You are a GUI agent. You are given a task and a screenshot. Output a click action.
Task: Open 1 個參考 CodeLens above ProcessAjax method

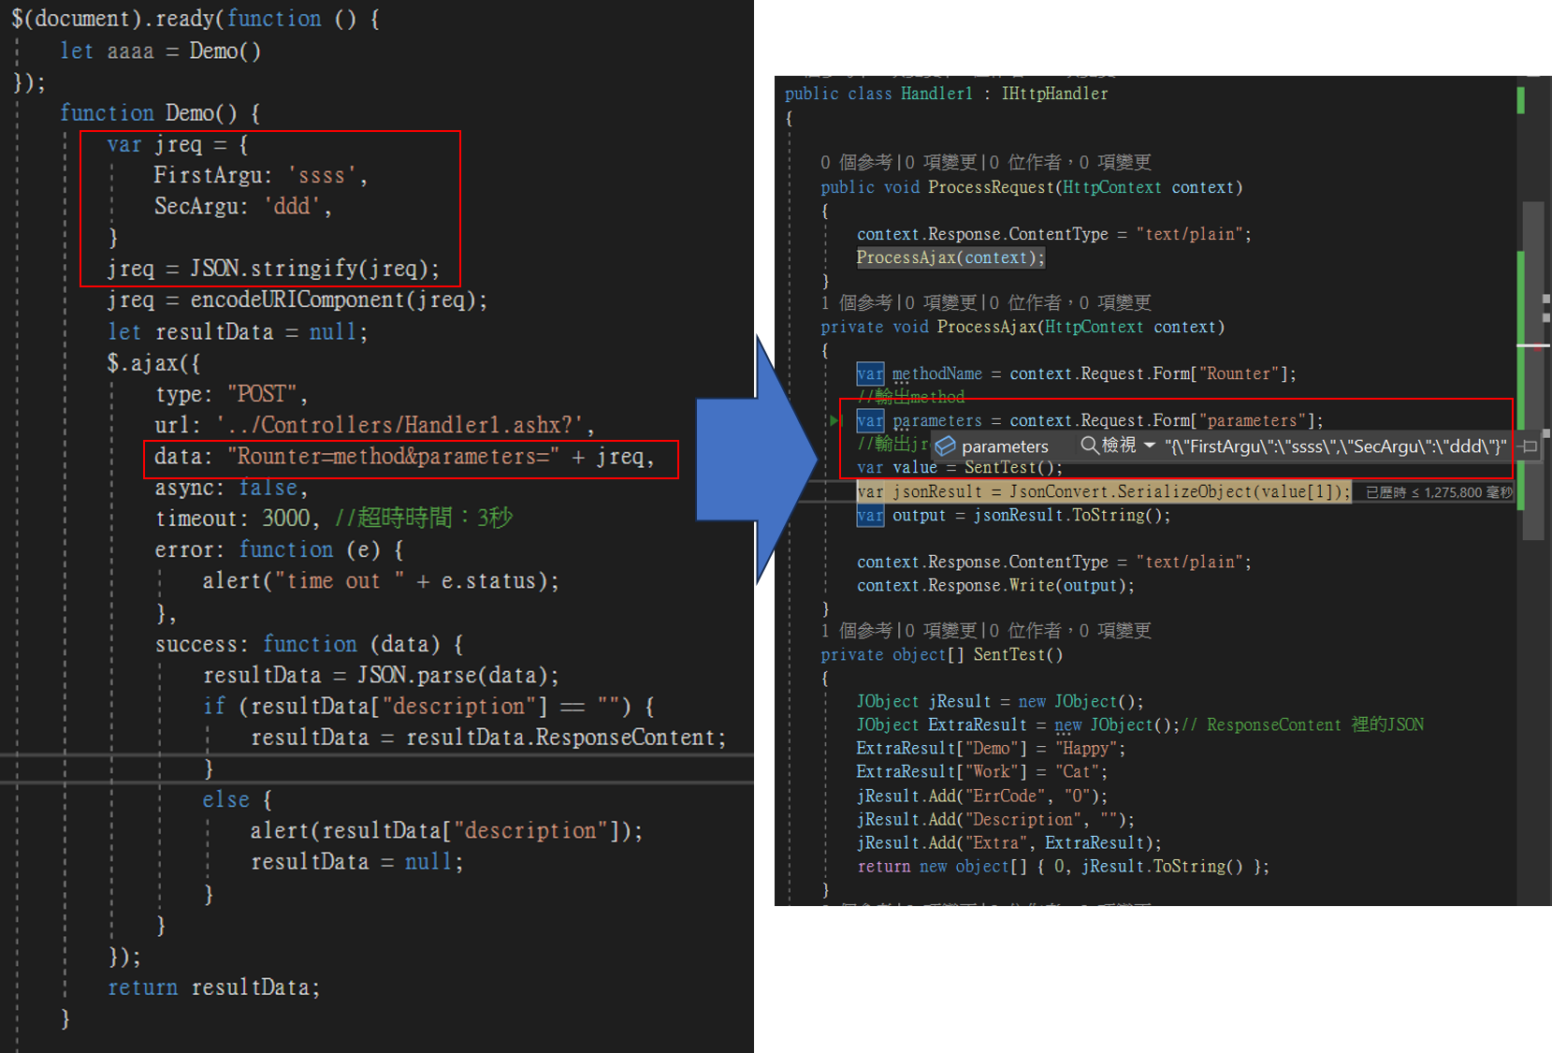coord(853,303)
